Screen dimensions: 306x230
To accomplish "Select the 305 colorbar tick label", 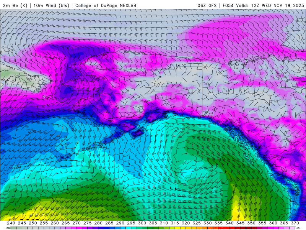I will 153,223.
